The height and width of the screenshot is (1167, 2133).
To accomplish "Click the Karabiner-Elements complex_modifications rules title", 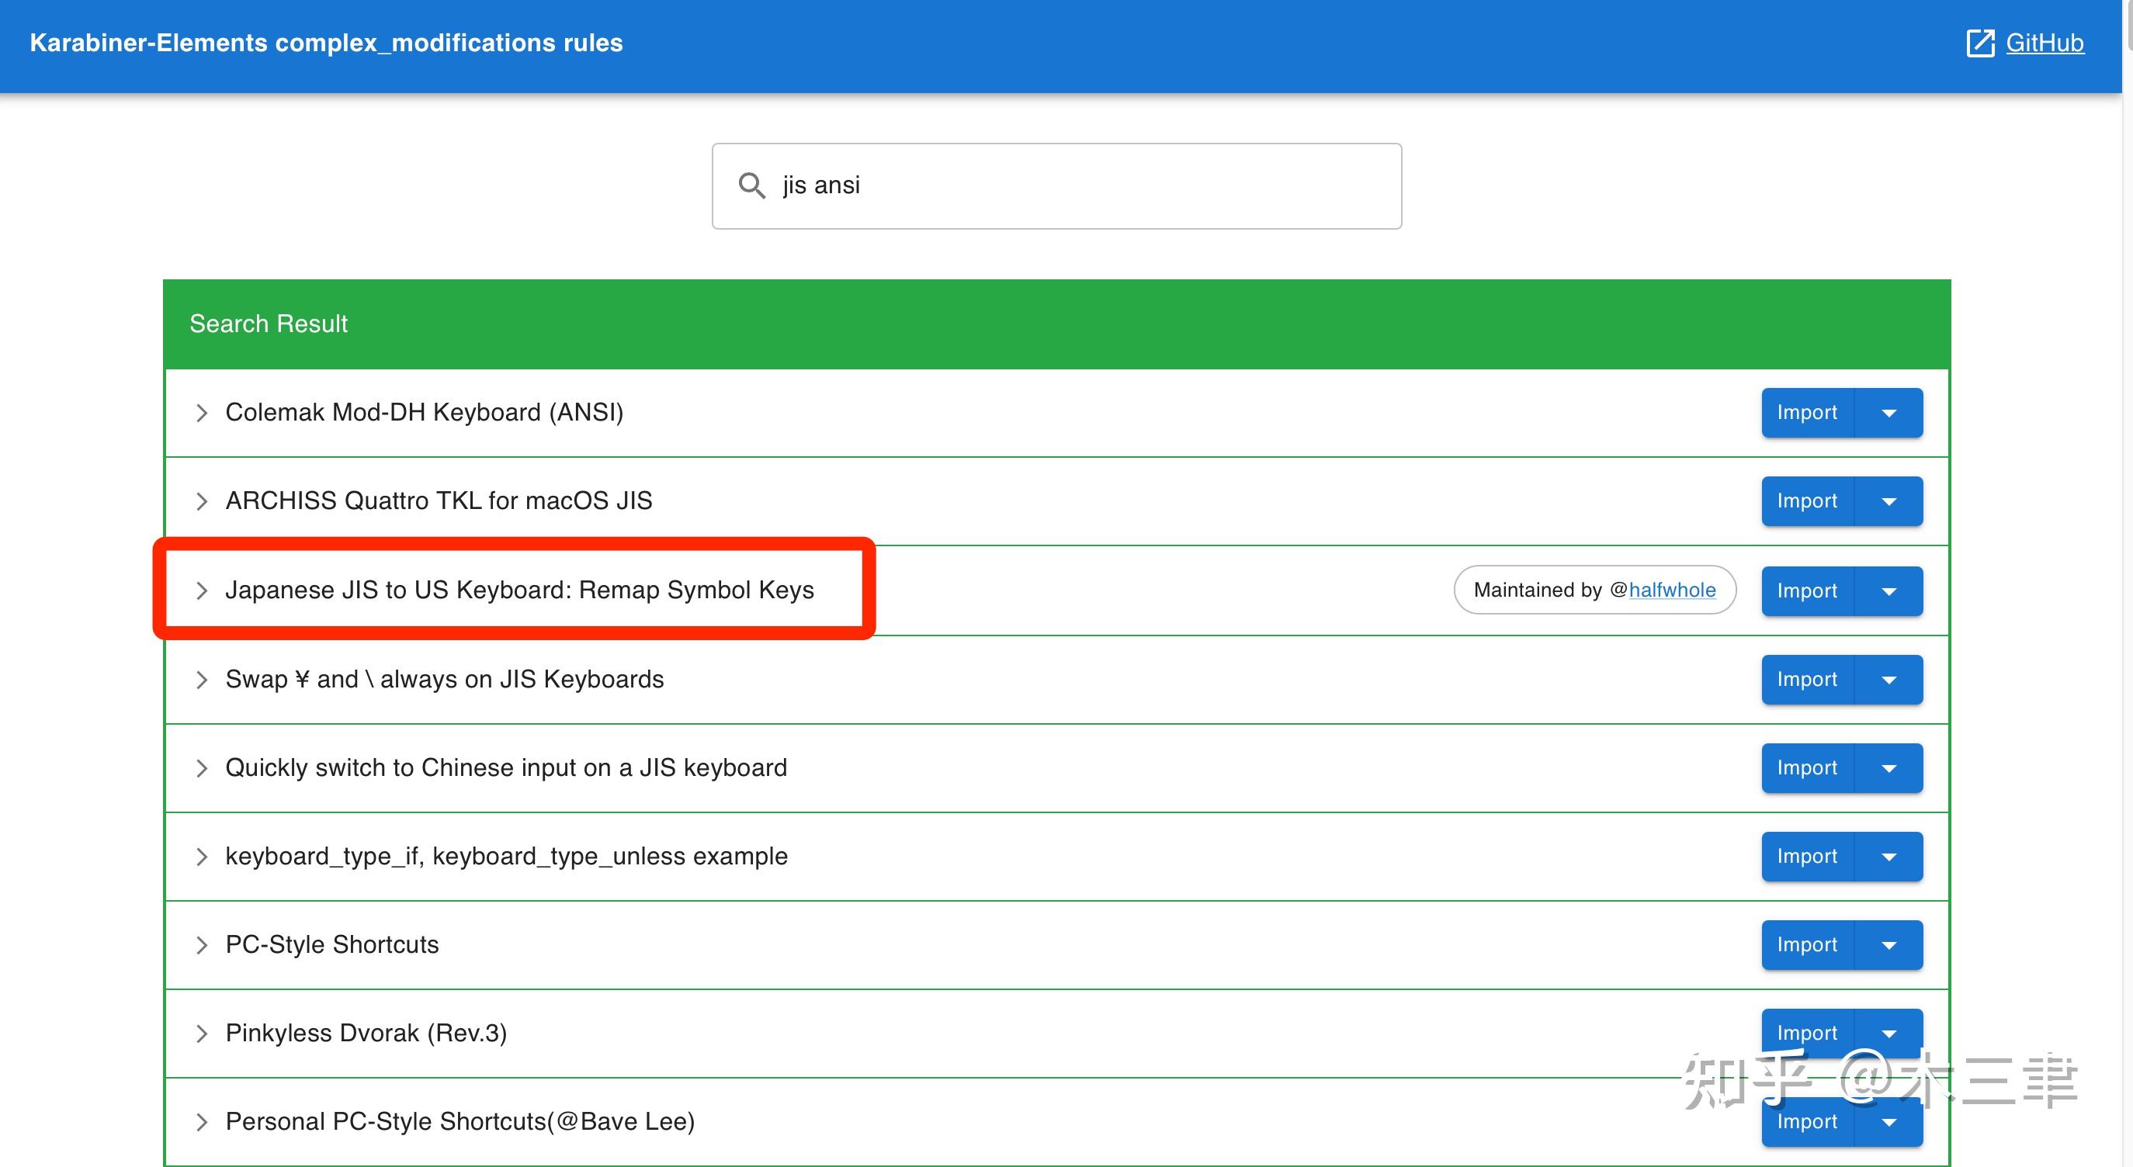I will pos(326,43).
